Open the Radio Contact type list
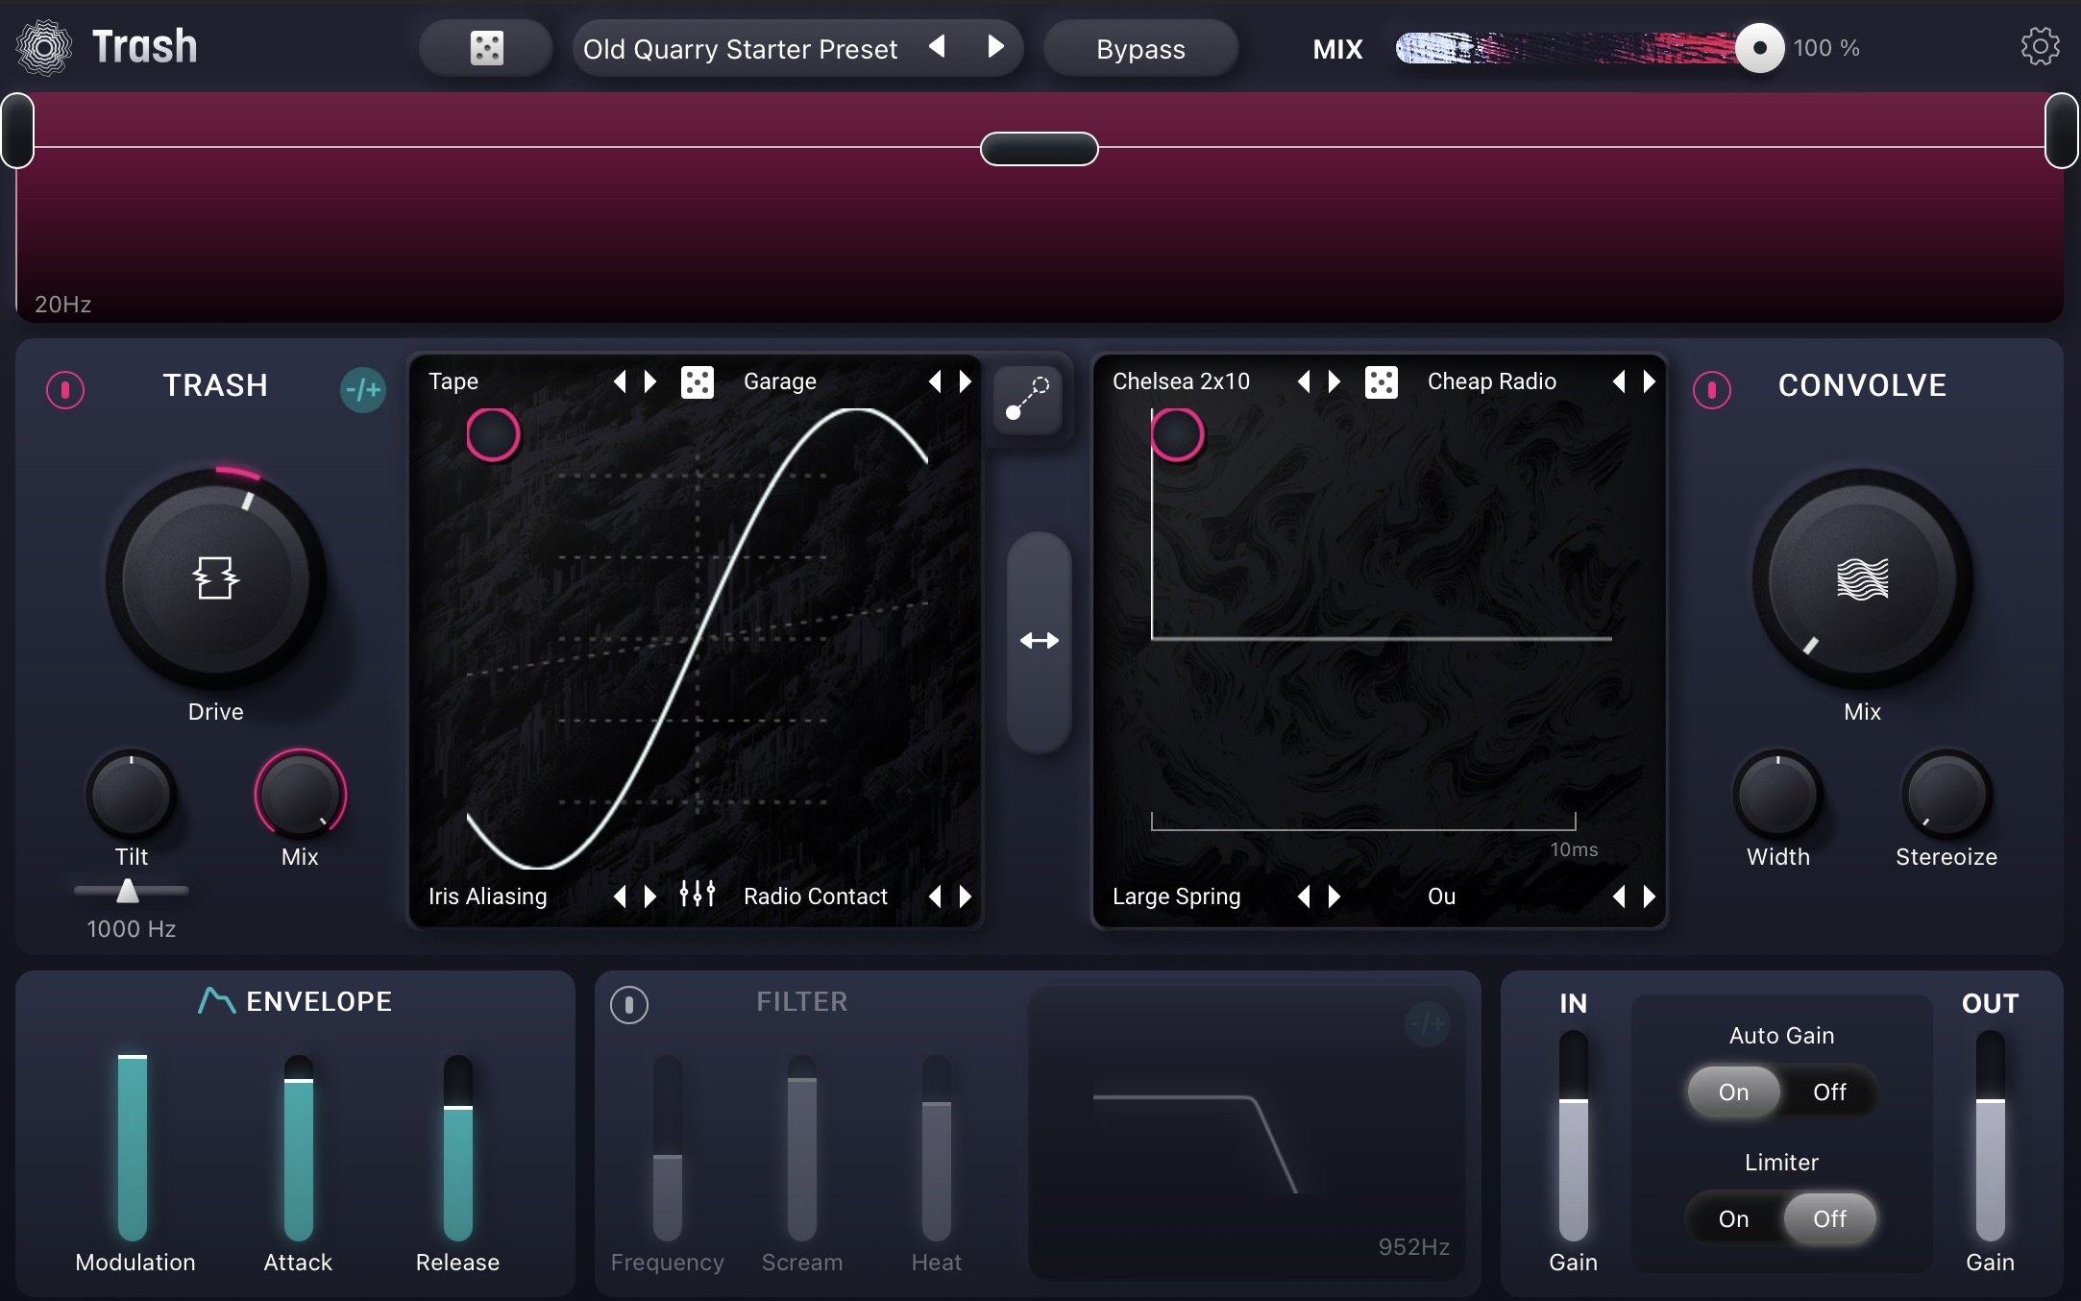The height and width of the screenshot is (1301, 2081). [816, 896]
